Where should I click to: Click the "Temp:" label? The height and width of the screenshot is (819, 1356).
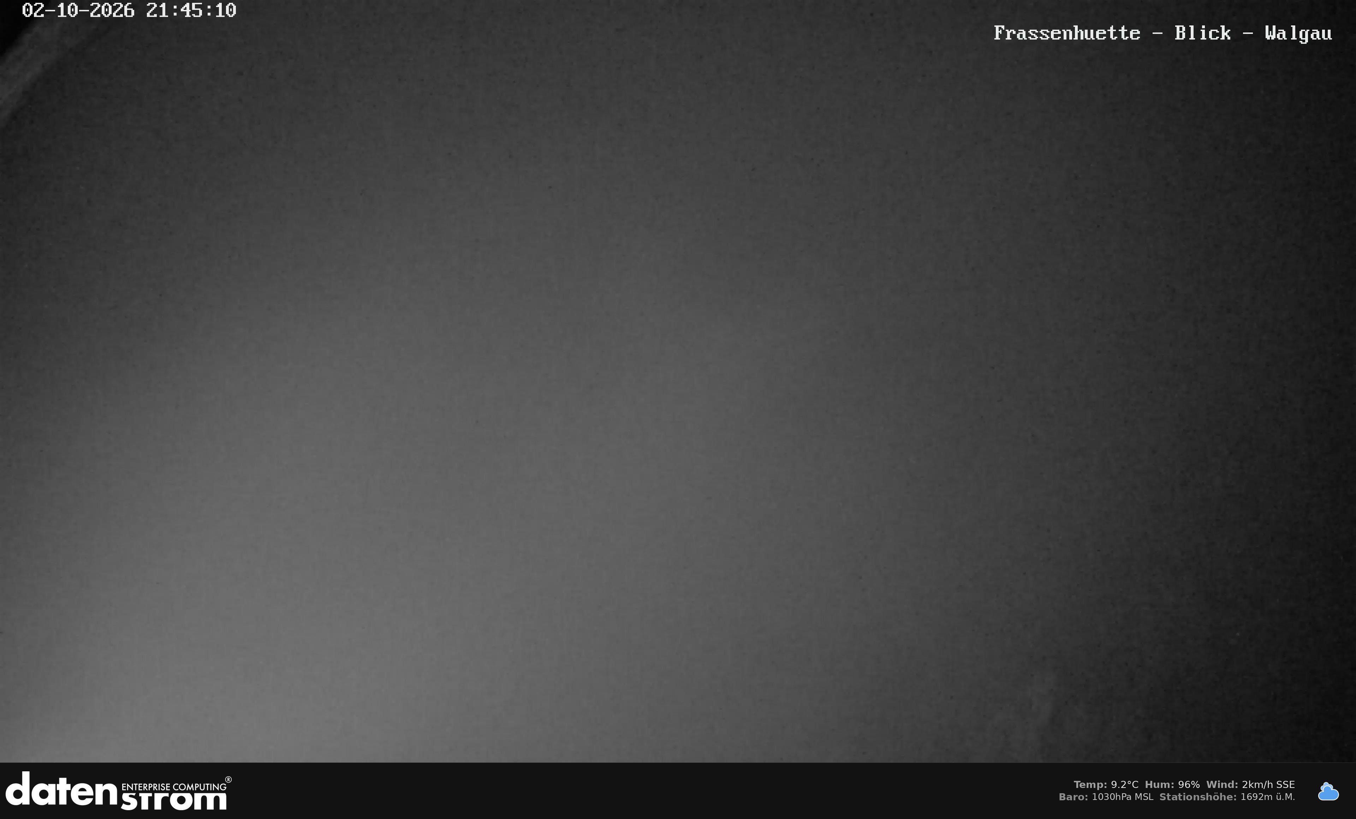[x=1090, y=784]
